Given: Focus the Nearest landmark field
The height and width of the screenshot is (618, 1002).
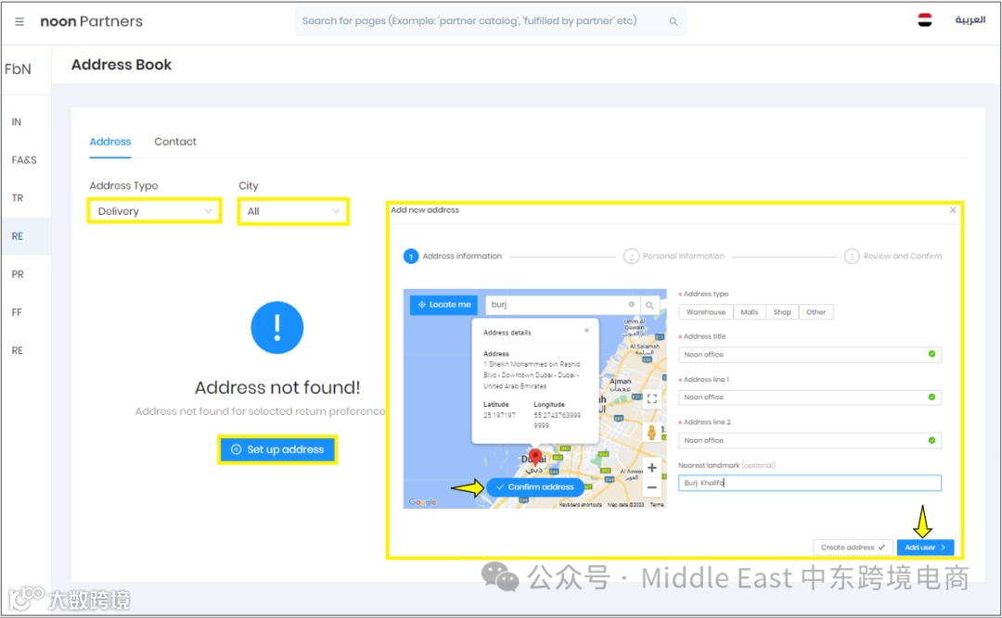Looking at the screenshot, I should coord(810,483).
